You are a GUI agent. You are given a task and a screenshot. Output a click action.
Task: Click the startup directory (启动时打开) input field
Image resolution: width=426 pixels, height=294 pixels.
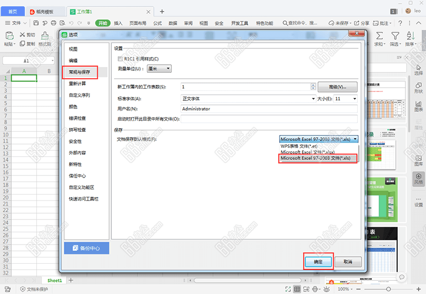coord(269,119)
